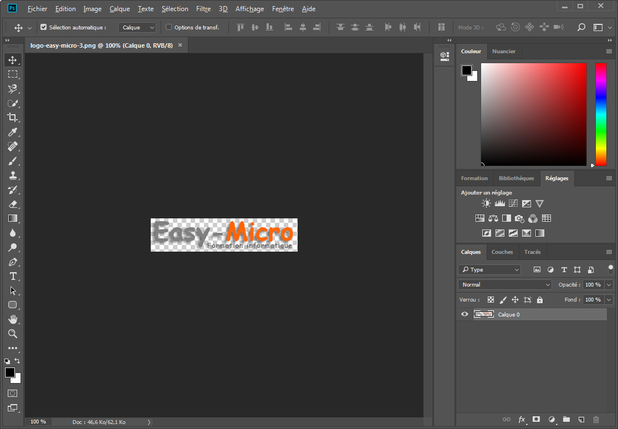
Task: Add a Photo Filter adjustment
Action: pos(519,218)
